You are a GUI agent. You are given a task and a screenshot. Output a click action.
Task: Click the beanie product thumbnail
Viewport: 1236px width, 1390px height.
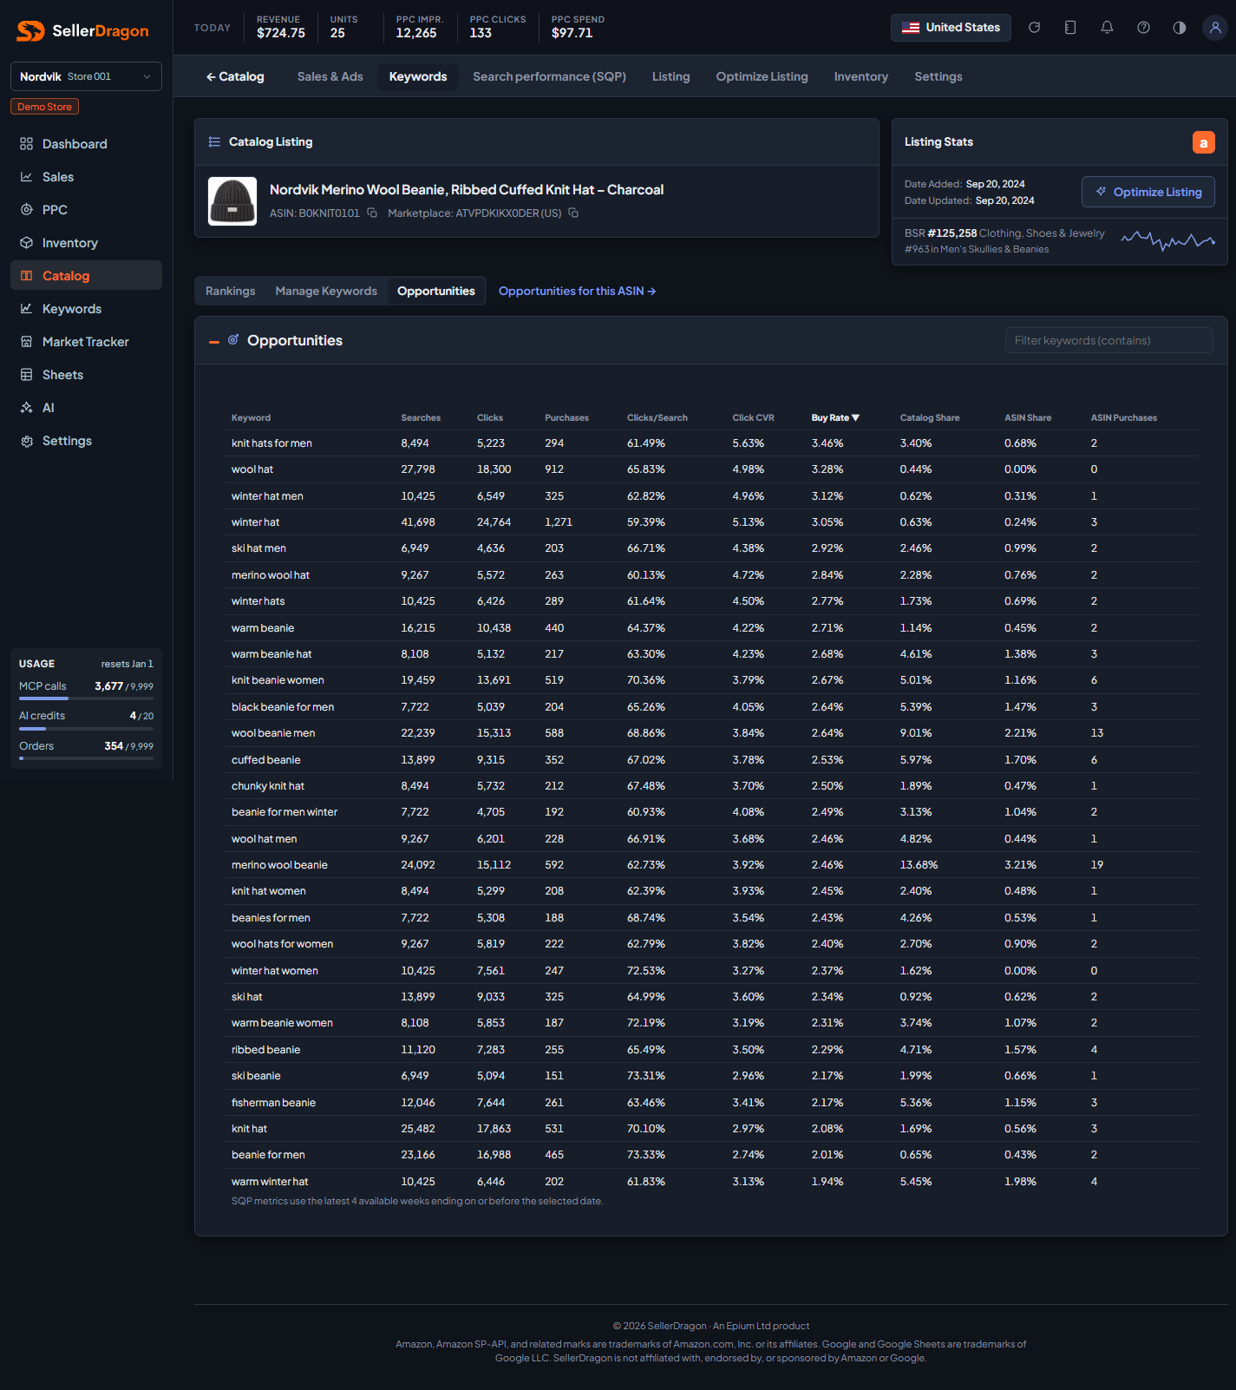(232, 201)
